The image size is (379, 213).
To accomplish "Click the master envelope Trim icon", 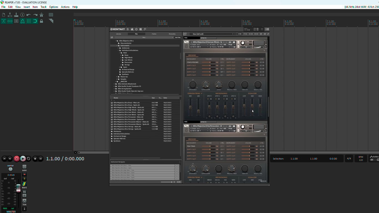I will (24, 201).
